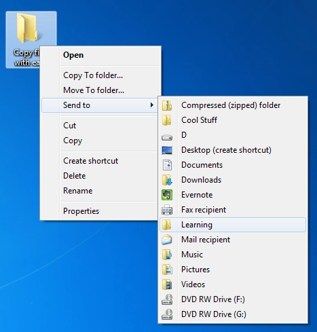Viewport: 317px width, 332px height.
Task: Click the Desktop (create shortcut) monitor icon
Action: coord(167,150)
